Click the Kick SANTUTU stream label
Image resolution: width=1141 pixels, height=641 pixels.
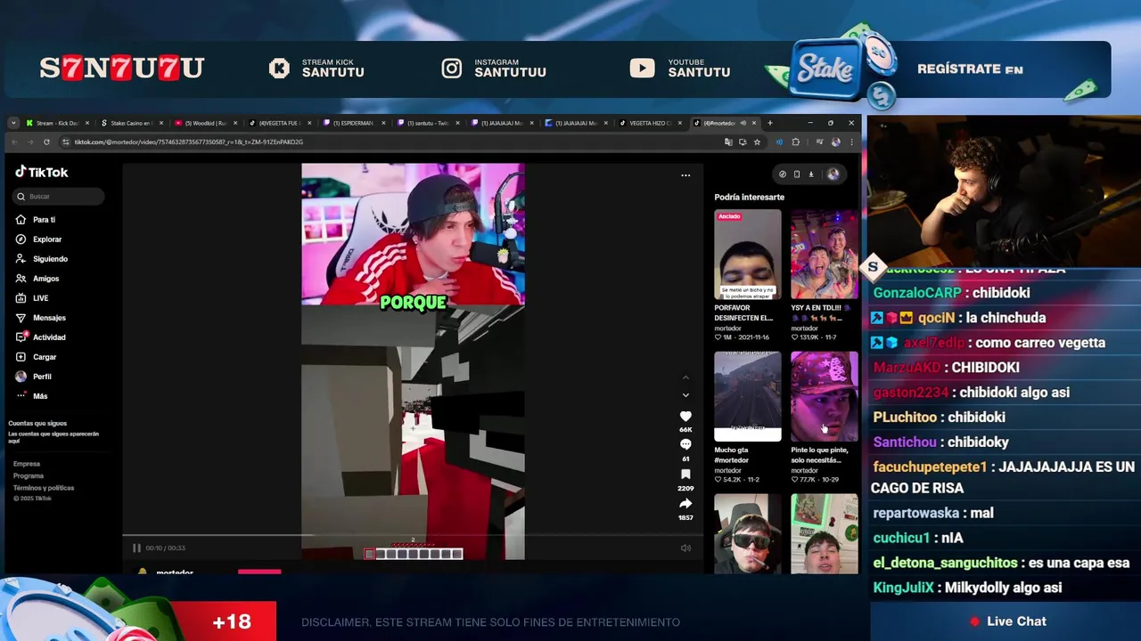[332, 69]
